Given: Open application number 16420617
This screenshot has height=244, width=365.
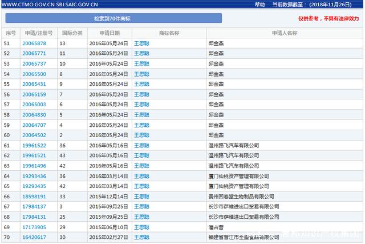Looking at the screenshot, I should coord(34,237).
